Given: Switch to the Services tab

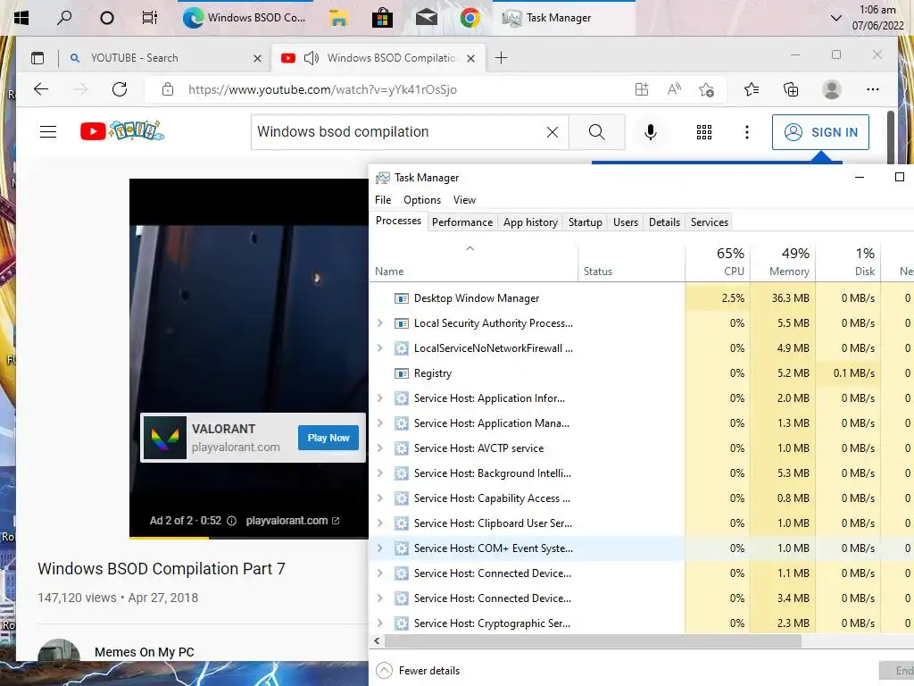Looking at the screenshot, I should tap(710, 222).
